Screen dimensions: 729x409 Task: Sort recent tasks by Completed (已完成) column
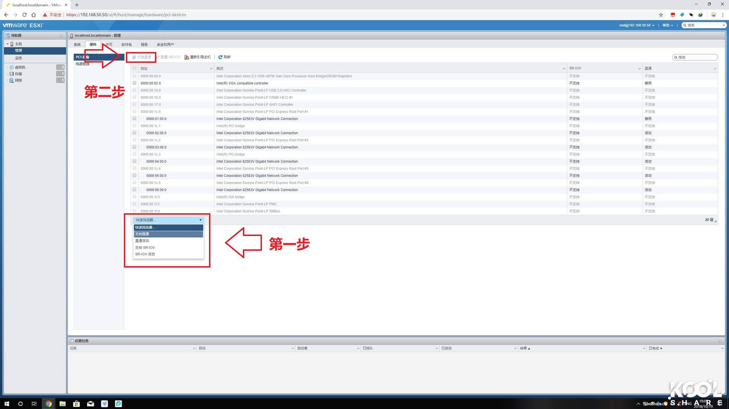pos(685,348)
